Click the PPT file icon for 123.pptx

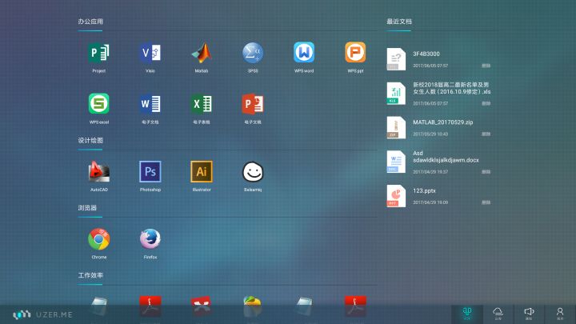point(396,196)
